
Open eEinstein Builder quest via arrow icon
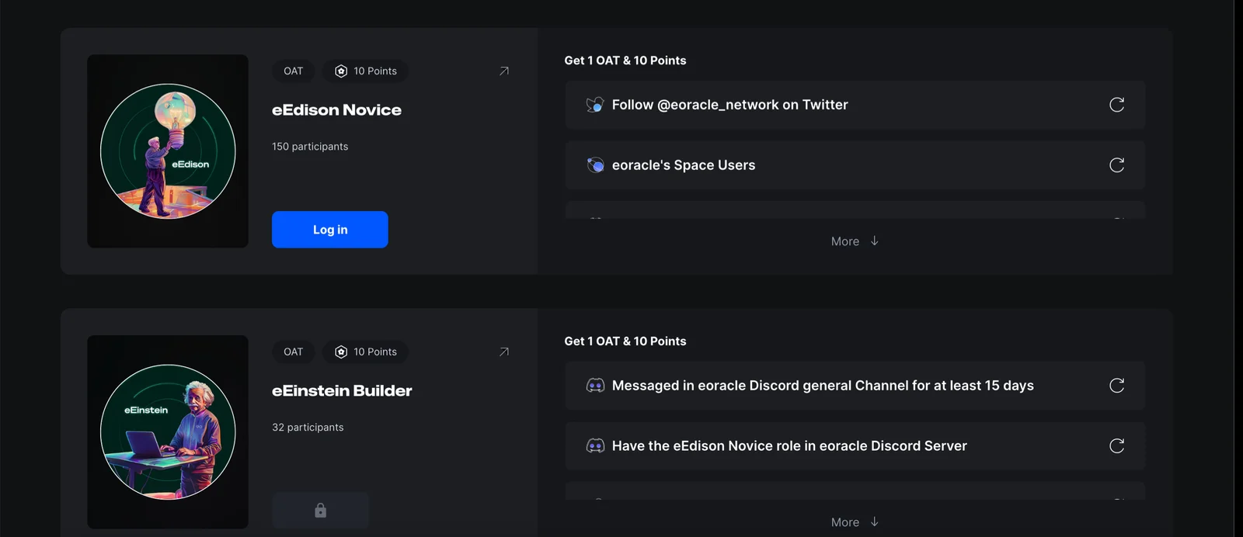click(504, 352)
